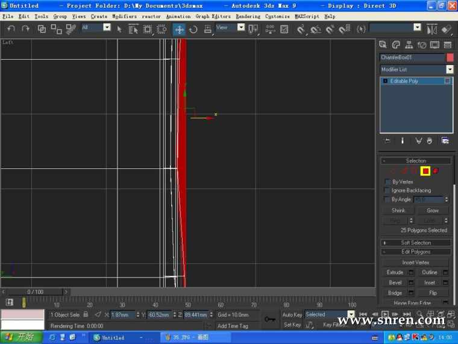Toggle Percent Snap icon
The height and width of the screenshot is (344, 458).
(330, 29)
